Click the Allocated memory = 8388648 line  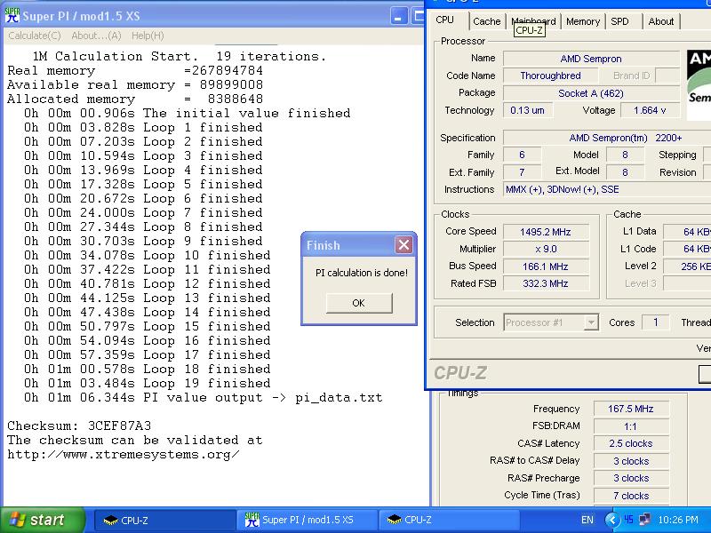135,99
